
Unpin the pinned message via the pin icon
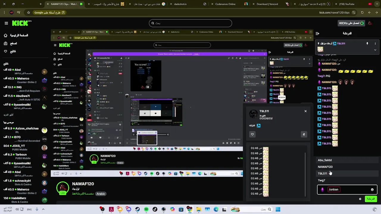pyautogui.click(x=367, y=43)
